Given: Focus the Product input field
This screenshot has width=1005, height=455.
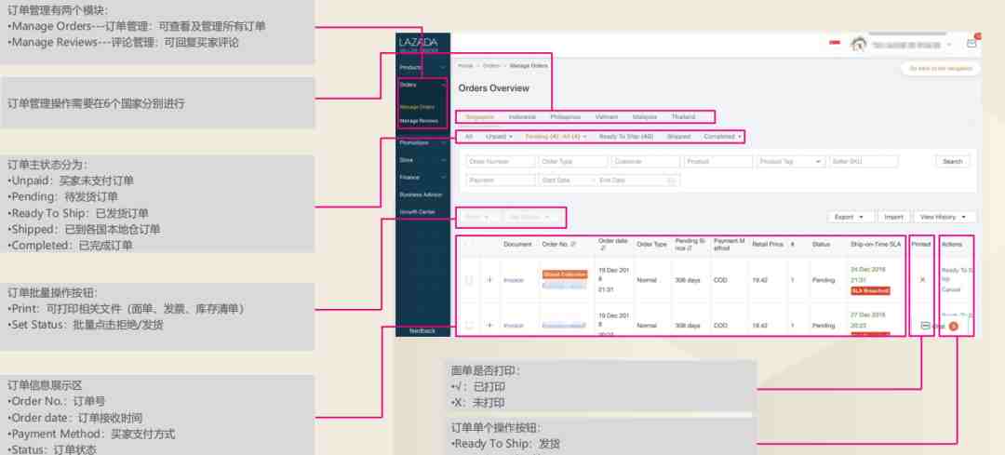Looking at the screenshot, I should click(x=717, y=162).
